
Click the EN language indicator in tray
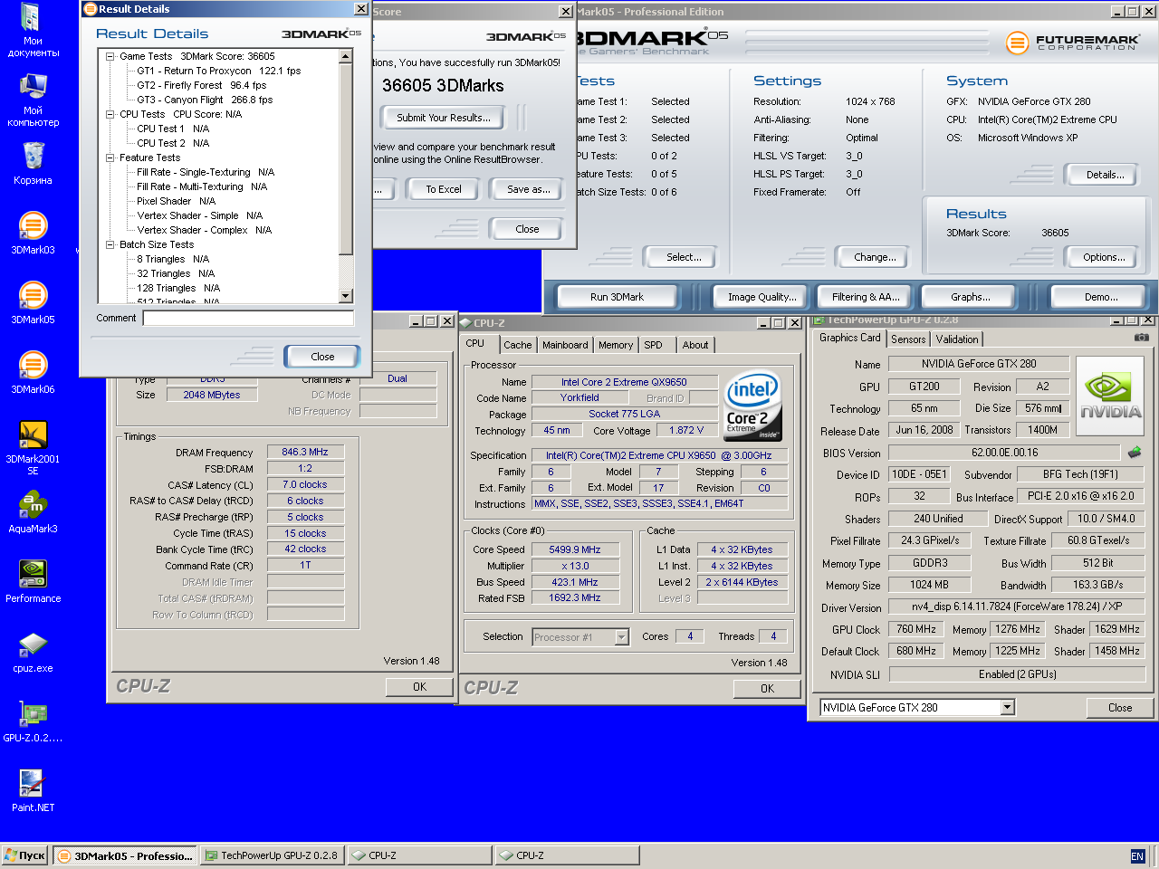pyautogui.click(x=1137, y=855)
